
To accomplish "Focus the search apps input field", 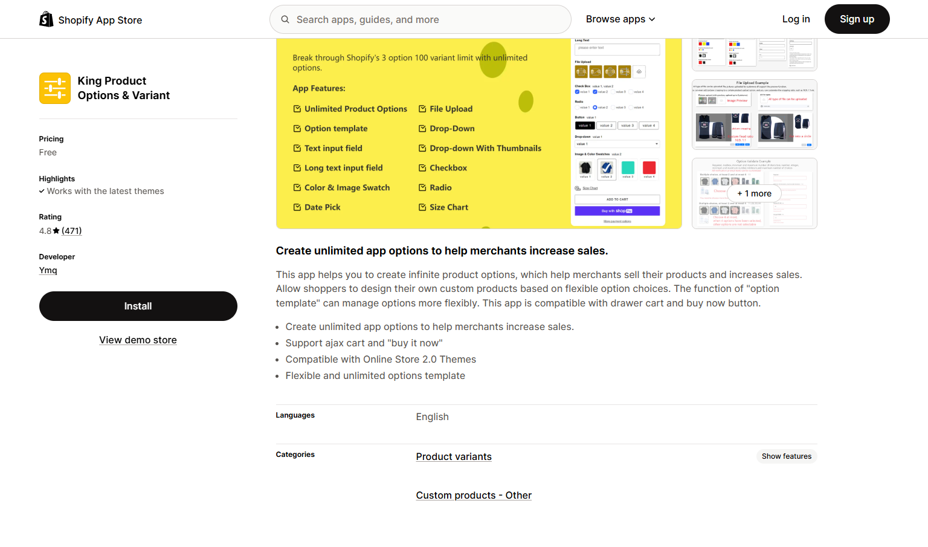I will pyautogui.click(x=428, y=19).
